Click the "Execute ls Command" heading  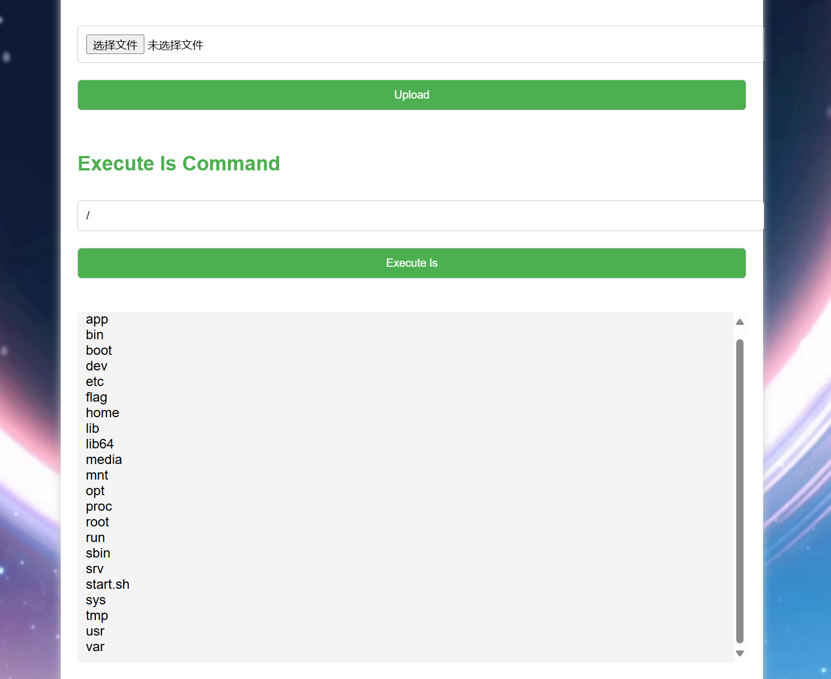[179, 164]
